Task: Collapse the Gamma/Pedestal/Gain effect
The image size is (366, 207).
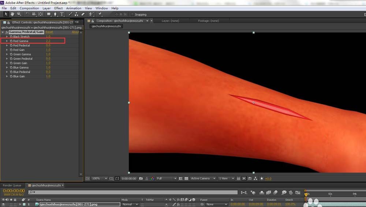Action: [x=3, y=32]
